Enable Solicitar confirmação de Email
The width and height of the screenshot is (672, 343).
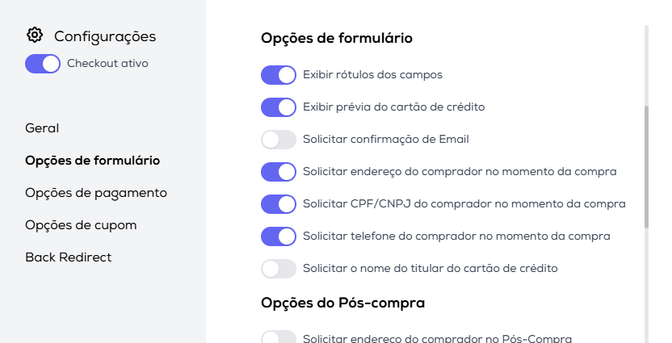coord(279,140)
